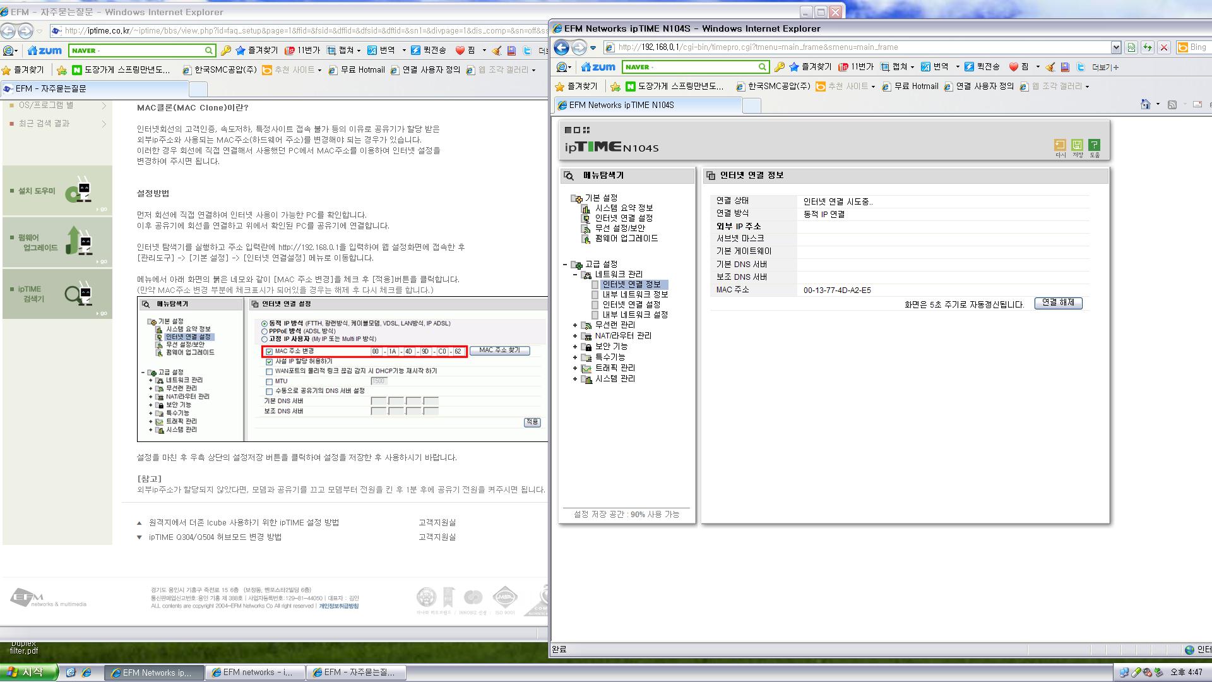Viewport: 1212px width, 682px height.
Task: Collapse the 고급 설정 tree node
Action: click(x=565, y=265)
